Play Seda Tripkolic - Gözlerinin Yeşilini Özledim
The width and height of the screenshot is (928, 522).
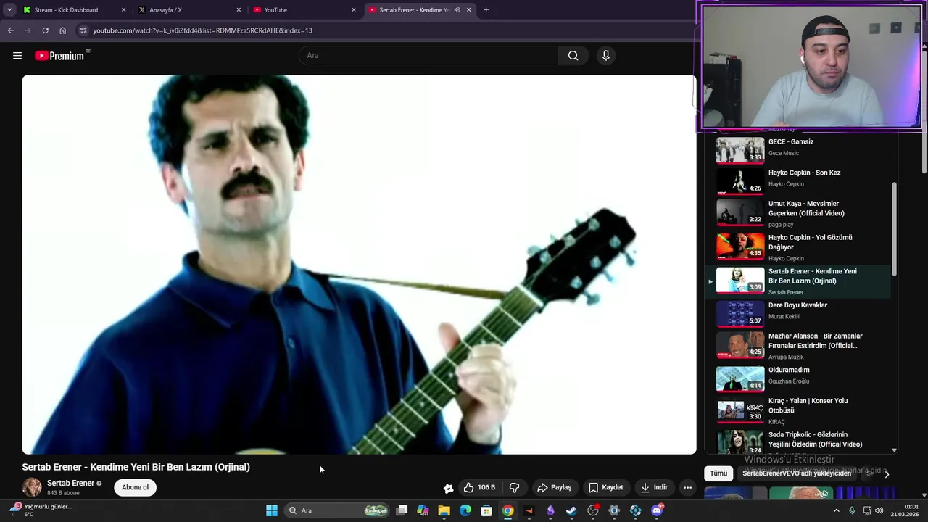pyautogui.click(x=797, y=441)
